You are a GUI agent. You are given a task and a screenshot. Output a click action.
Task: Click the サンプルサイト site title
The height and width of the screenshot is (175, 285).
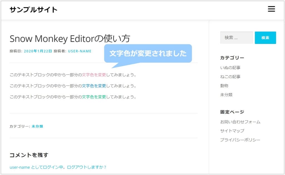click(33, 10)
